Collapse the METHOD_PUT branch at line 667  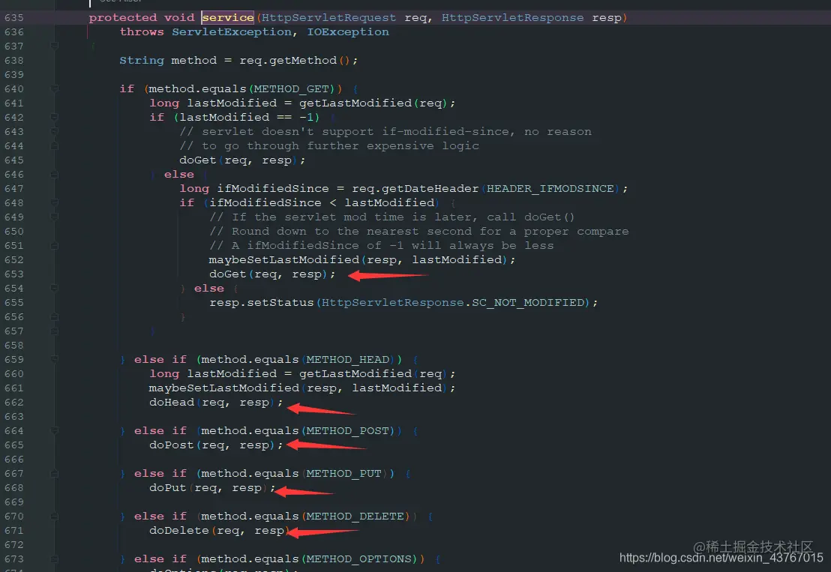(54, 474)
